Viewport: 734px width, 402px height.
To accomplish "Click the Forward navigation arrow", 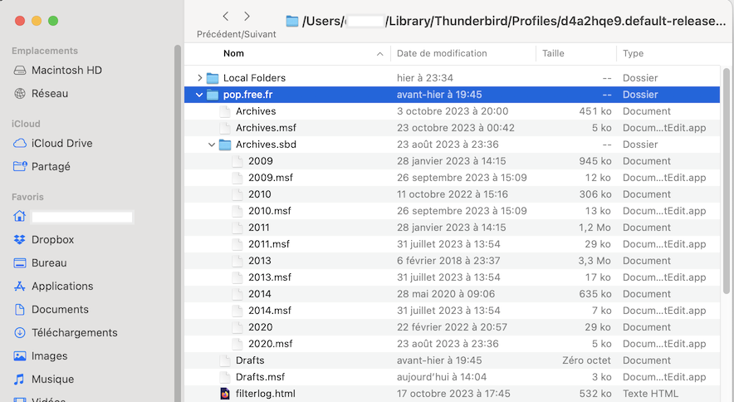I will coord(247,17).
